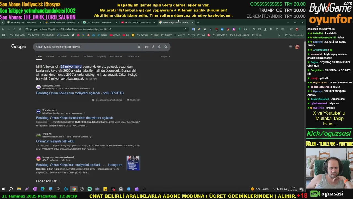Show hidden system tray icons chevron
Image resolution: width=353 pixels, height=199 pixels.
click(274, 189)
